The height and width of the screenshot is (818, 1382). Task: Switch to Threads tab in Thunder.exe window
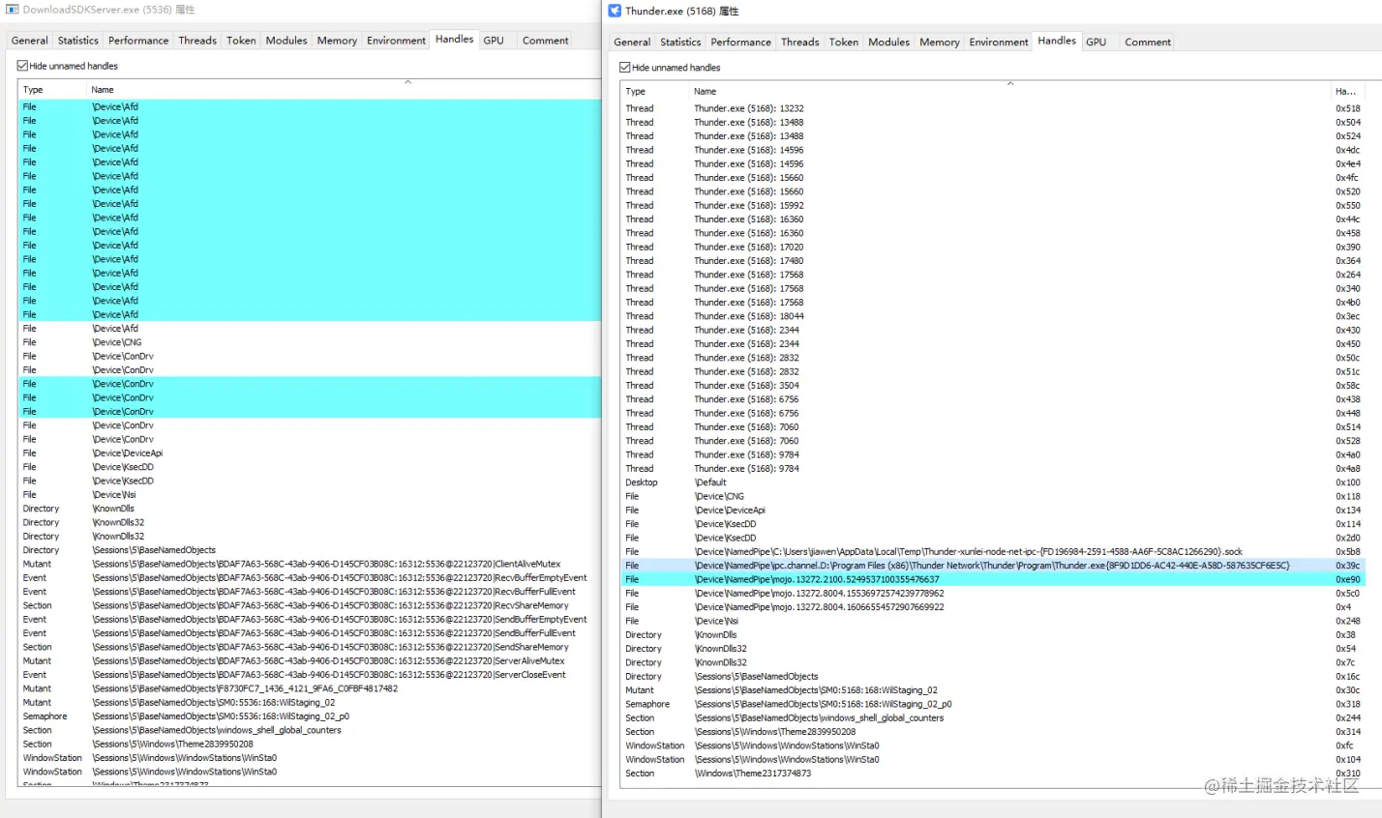tap(800, 43)
